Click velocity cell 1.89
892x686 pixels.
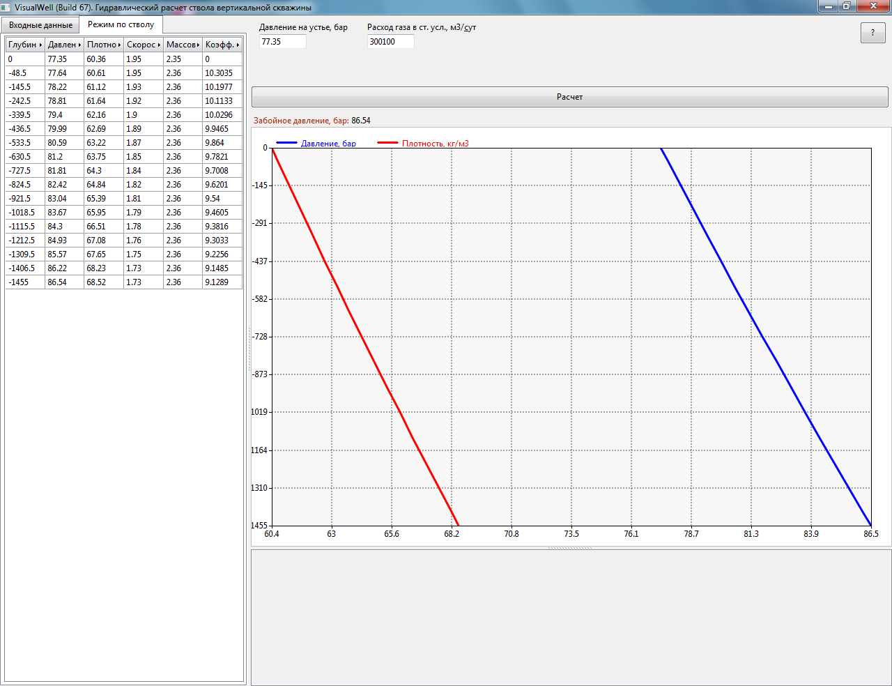coord(144,129)
